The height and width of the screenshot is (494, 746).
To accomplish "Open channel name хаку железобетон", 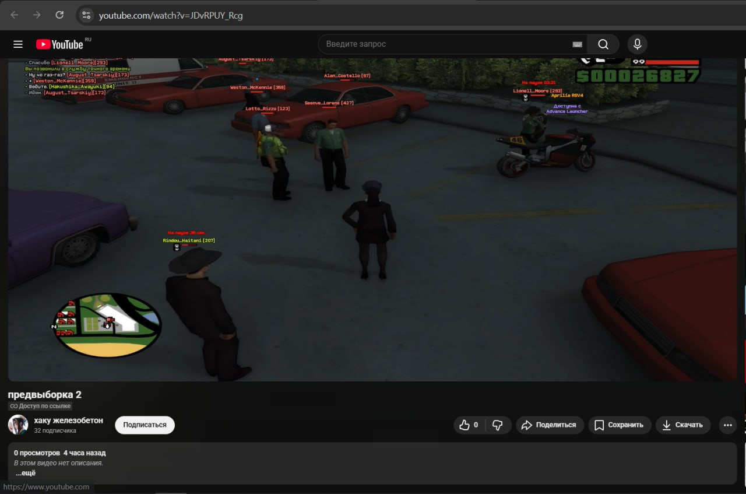I will [68, 421].
